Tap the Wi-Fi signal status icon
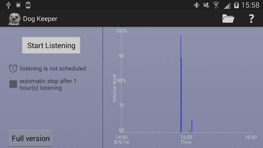This screenshot has width=263, height=148. [216, 5]
